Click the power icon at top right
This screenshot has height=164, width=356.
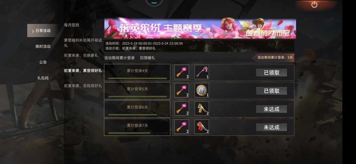click(x=314, y=5)
